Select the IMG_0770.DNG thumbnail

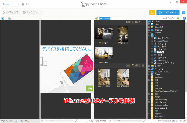click(x=104, y=77)
